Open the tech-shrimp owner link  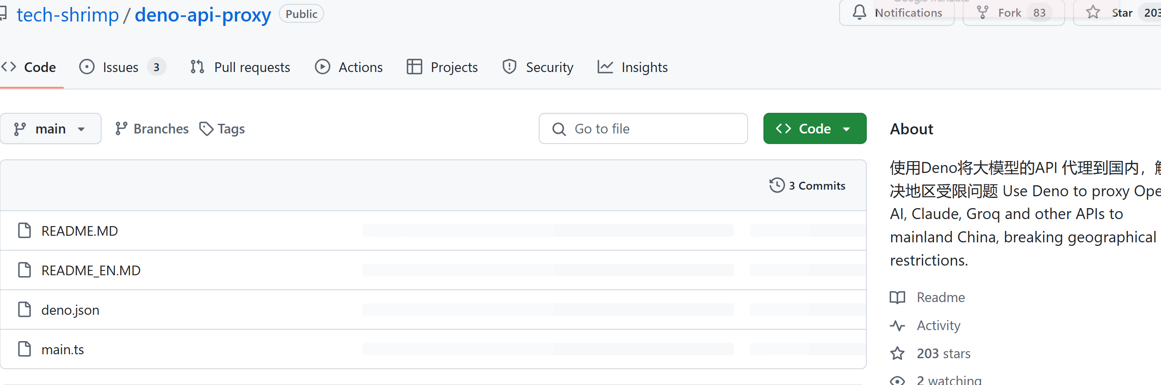68,15
